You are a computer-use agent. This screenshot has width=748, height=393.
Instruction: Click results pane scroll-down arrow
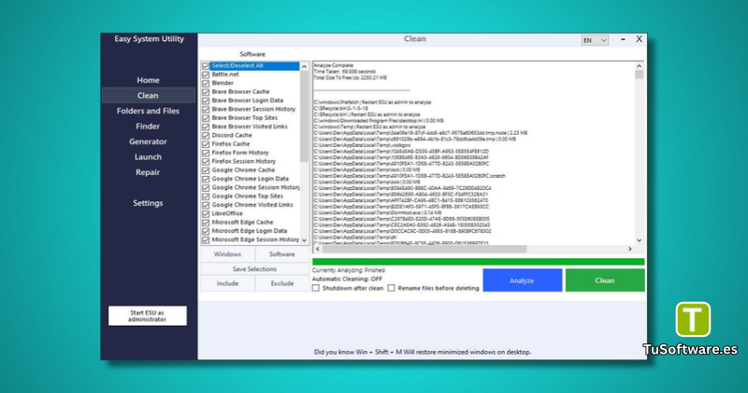[x=640, y=240]
